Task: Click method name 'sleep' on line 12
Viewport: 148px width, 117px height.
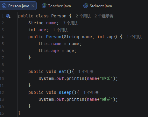Action: point(65,93)
